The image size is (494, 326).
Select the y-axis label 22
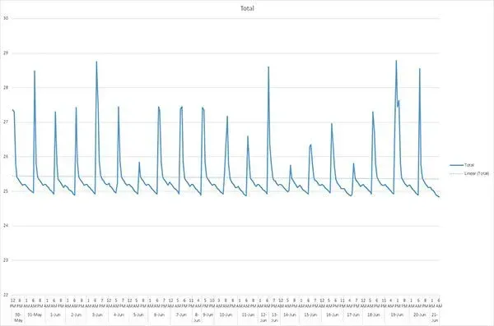tap(6, 295)
